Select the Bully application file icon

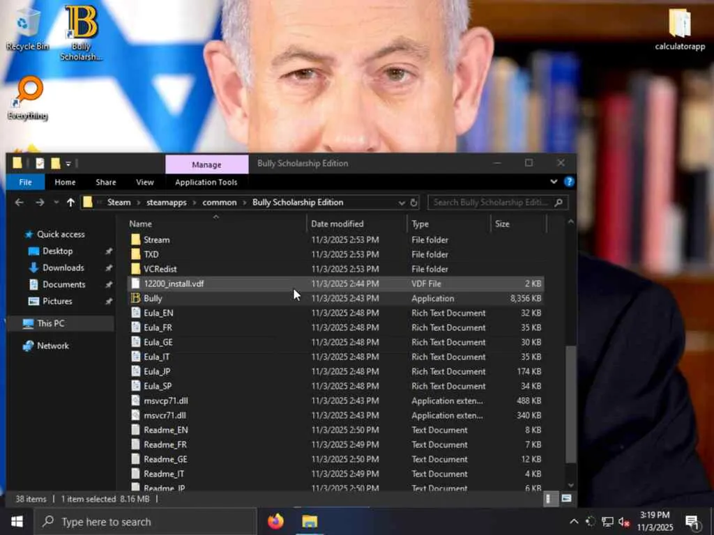click(x=136, y=298)
